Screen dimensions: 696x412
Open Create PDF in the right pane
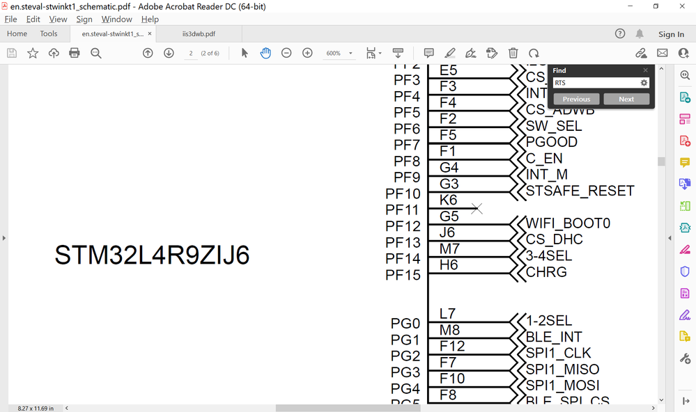tap(685, 141)
